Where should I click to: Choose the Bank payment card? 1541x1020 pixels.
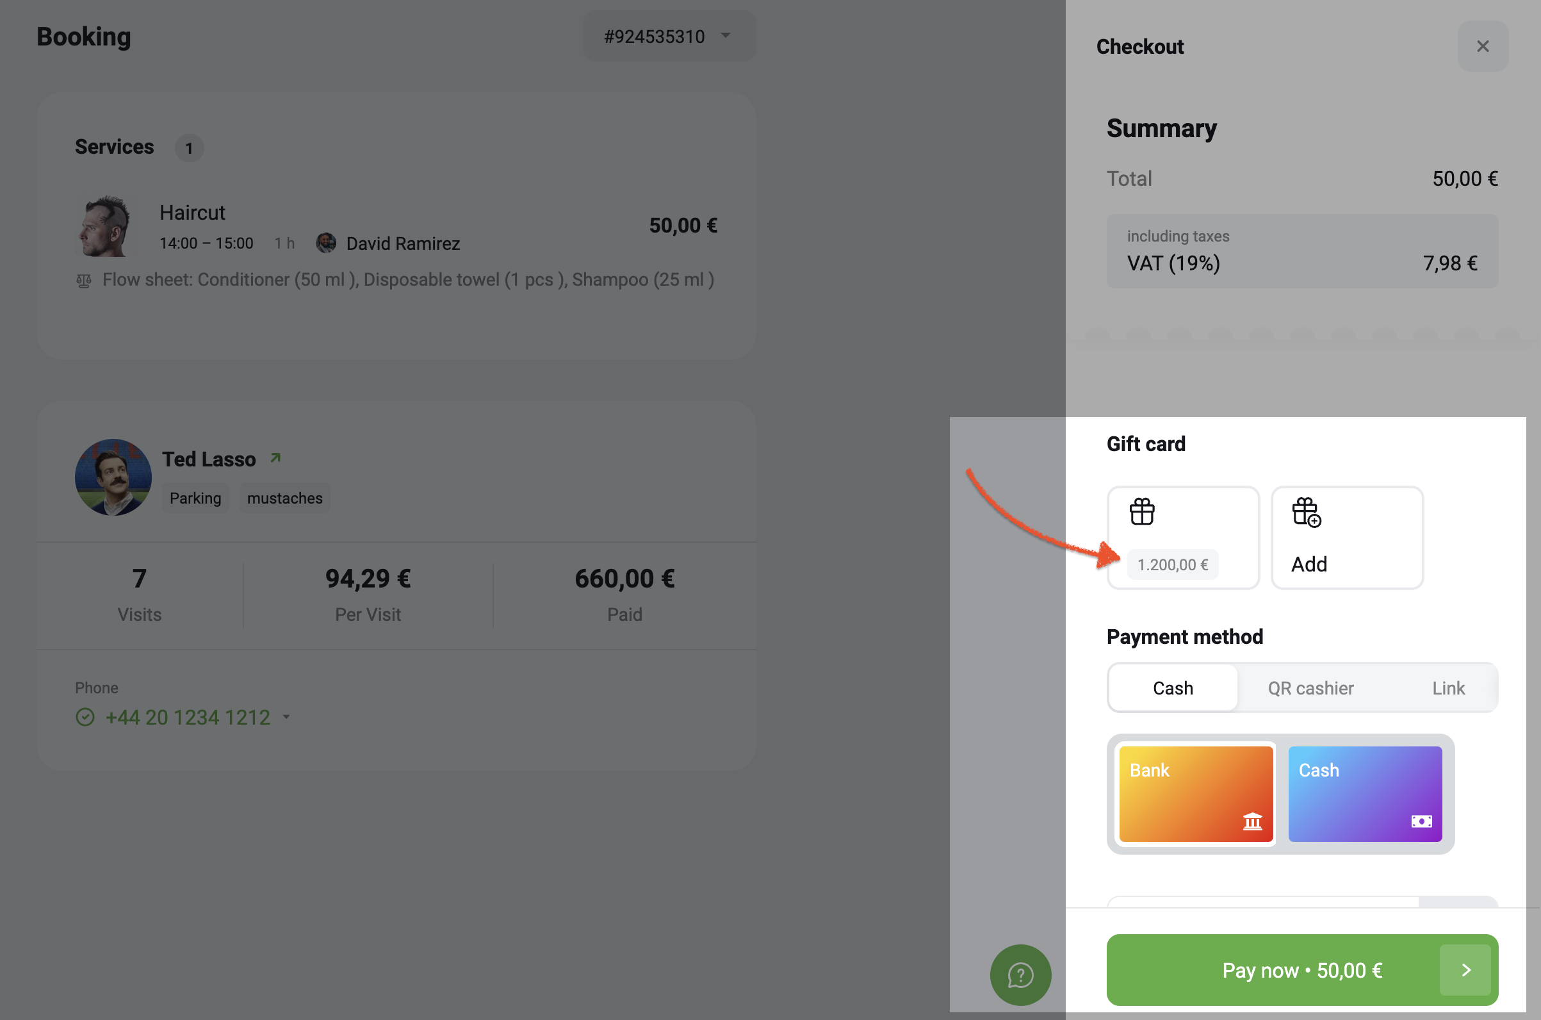(1195, 794)
